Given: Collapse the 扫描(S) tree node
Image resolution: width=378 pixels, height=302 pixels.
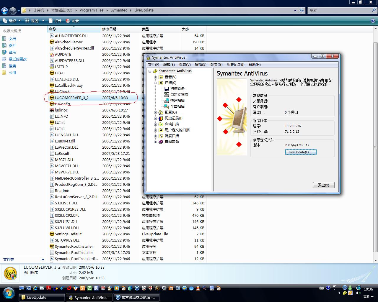Looking at the screenshot, I should click(x=156, y=83).
